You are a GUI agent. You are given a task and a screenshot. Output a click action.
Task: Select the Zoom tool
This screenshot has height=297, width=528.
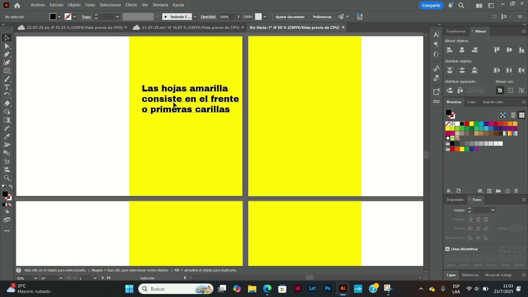coord(7,178)
